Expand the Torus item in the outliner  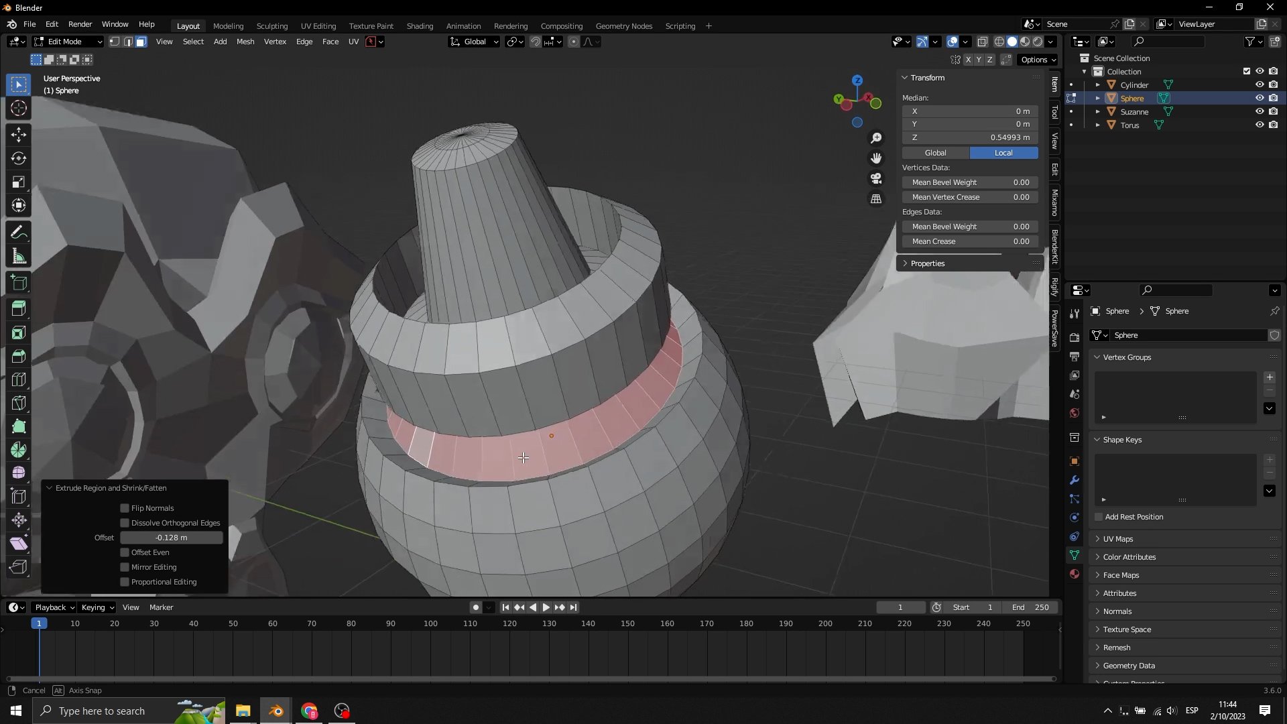click(1097, 125)
